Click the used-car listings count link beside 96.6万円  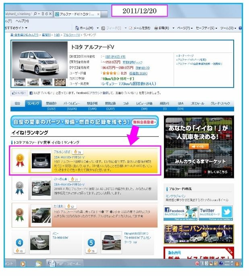point(143,68)
